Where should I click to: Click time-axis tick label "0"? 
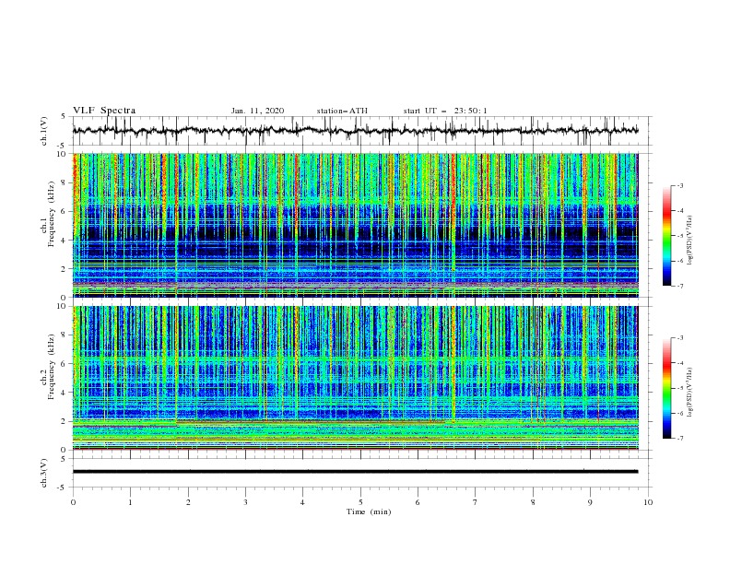(x=73, y=502)
